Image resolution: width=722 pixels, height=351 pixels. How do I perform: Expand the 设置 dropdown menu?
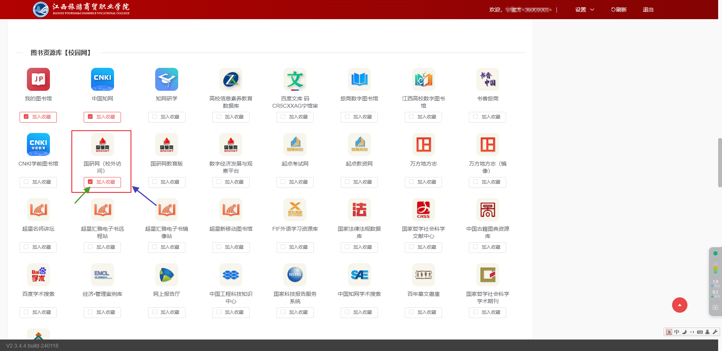tap(585, 10)
